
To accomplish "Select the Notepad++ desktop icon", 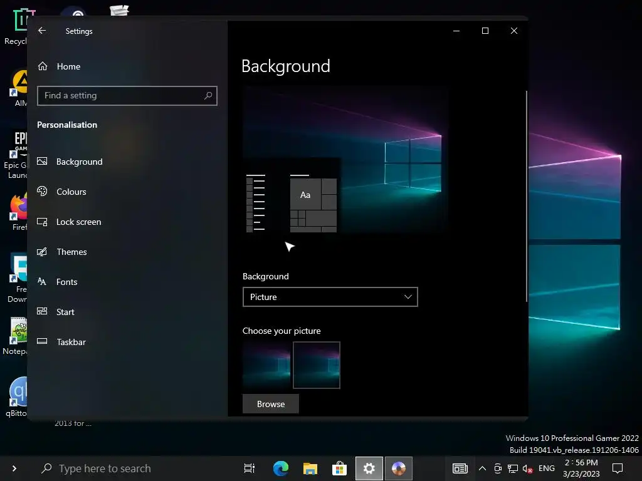I will pyautogui.click(x=16, y=336).
